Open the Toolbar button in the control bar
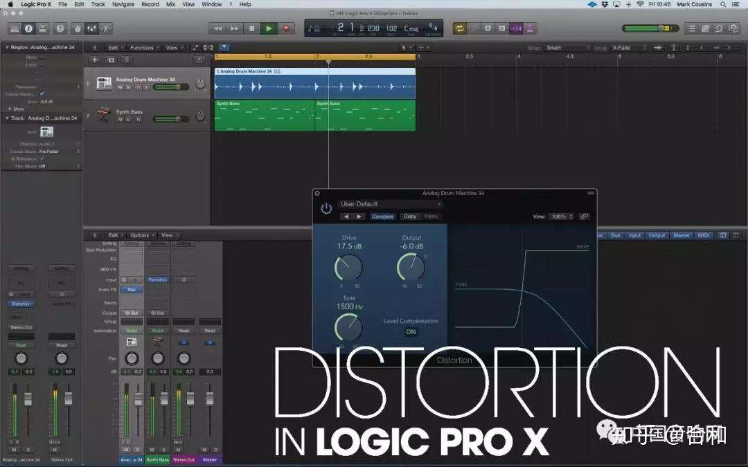Viewport: 748px width, 467px height. click(42, 28)
